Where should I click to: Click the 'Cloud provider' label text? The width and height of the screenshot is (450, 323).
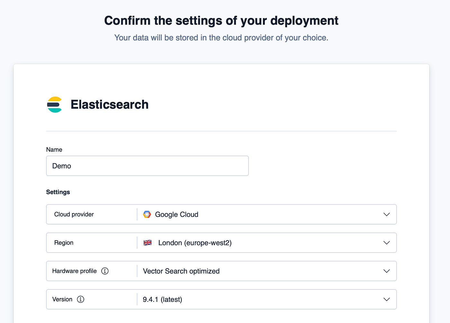pos(74,214)
